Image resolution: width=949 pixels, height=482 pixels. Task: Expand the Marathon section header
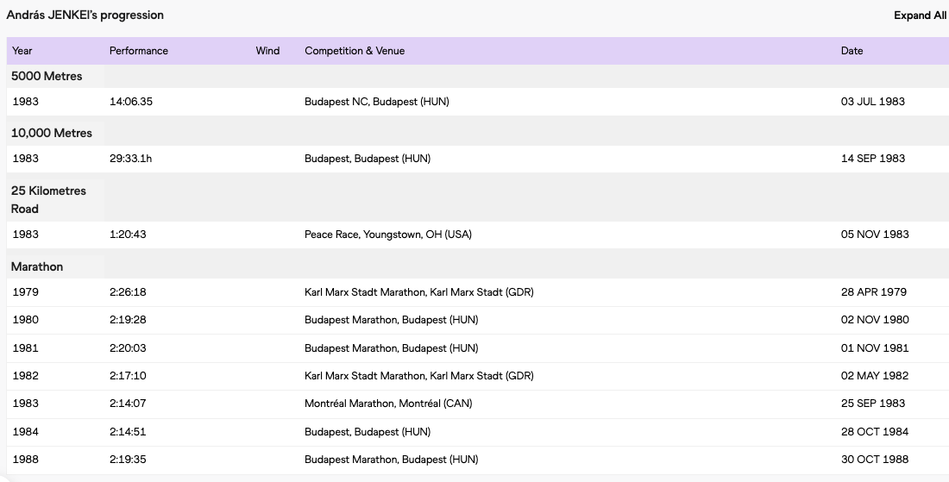[37, 266]
